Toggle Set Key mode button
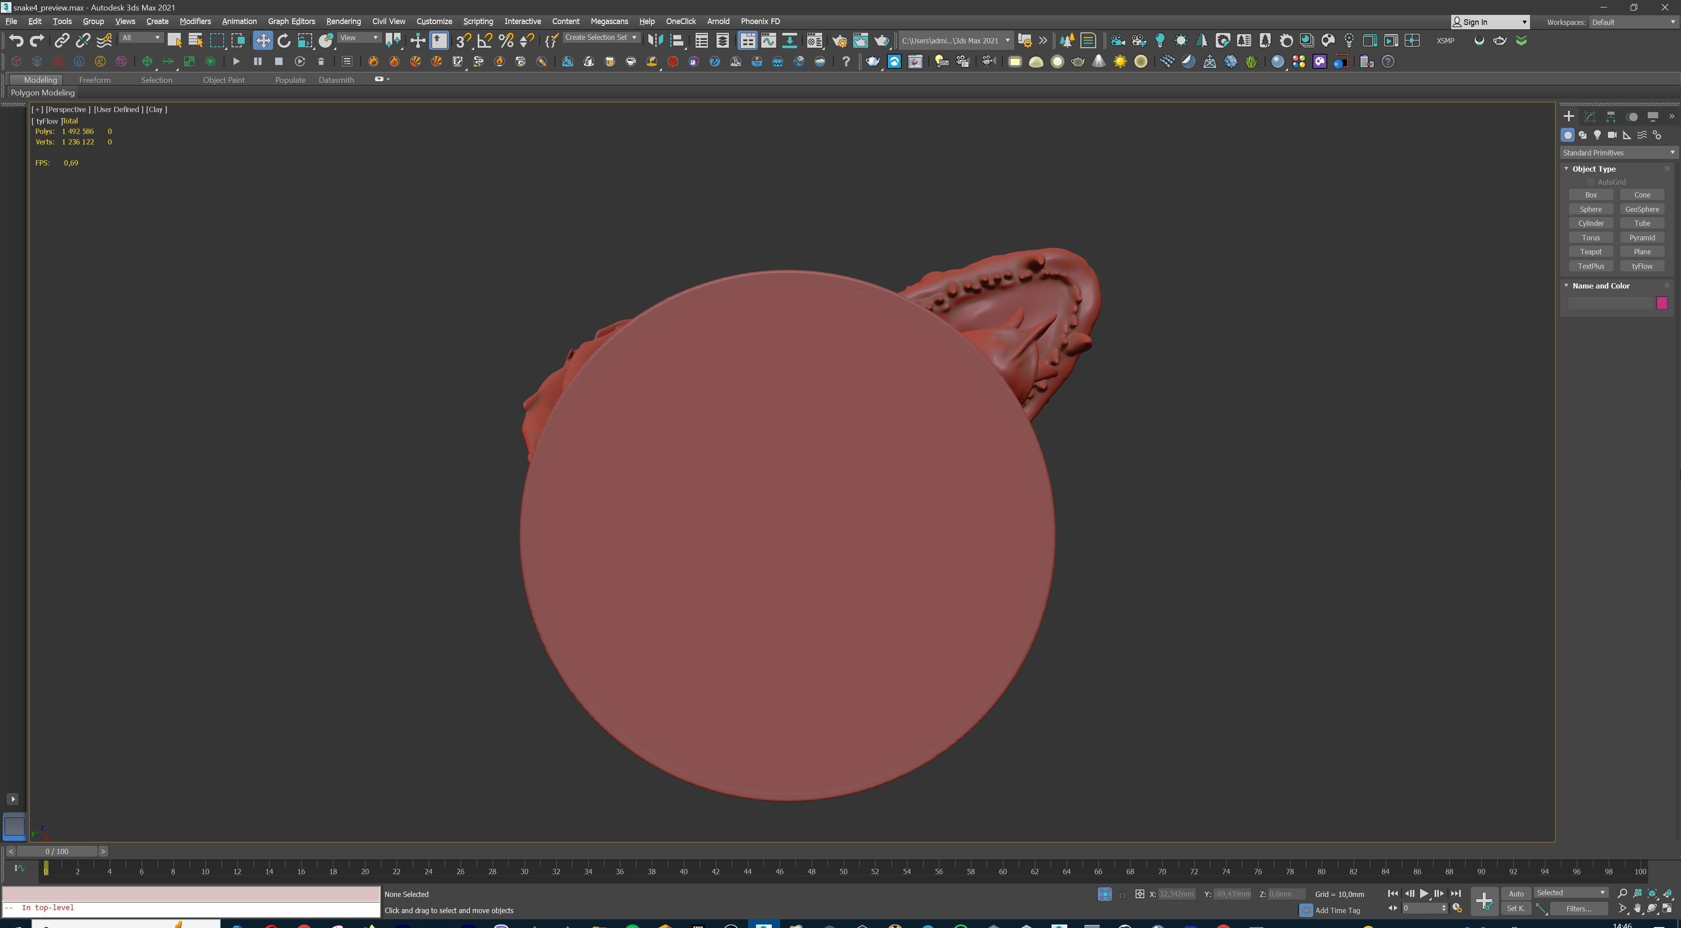 coord(1515,908)
